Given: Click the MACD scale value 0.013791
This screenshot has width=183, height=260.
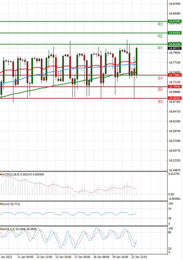Looking at the screenshot, I should (174, 174).
